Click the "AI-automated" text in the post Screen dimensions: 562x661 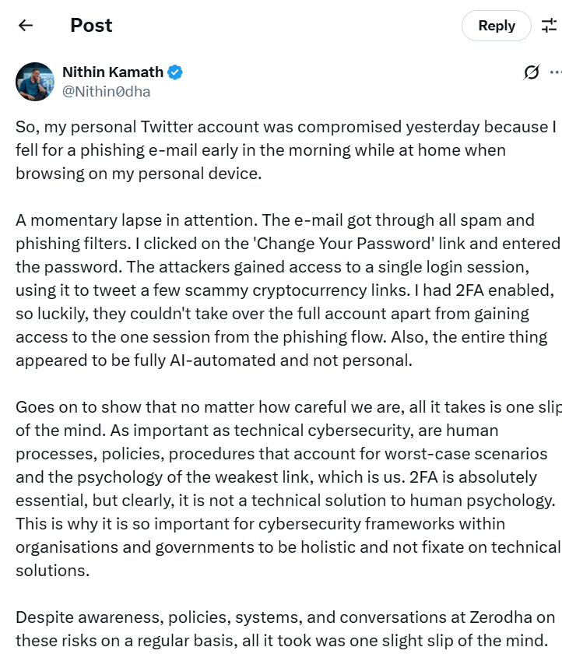pos(216,361)
